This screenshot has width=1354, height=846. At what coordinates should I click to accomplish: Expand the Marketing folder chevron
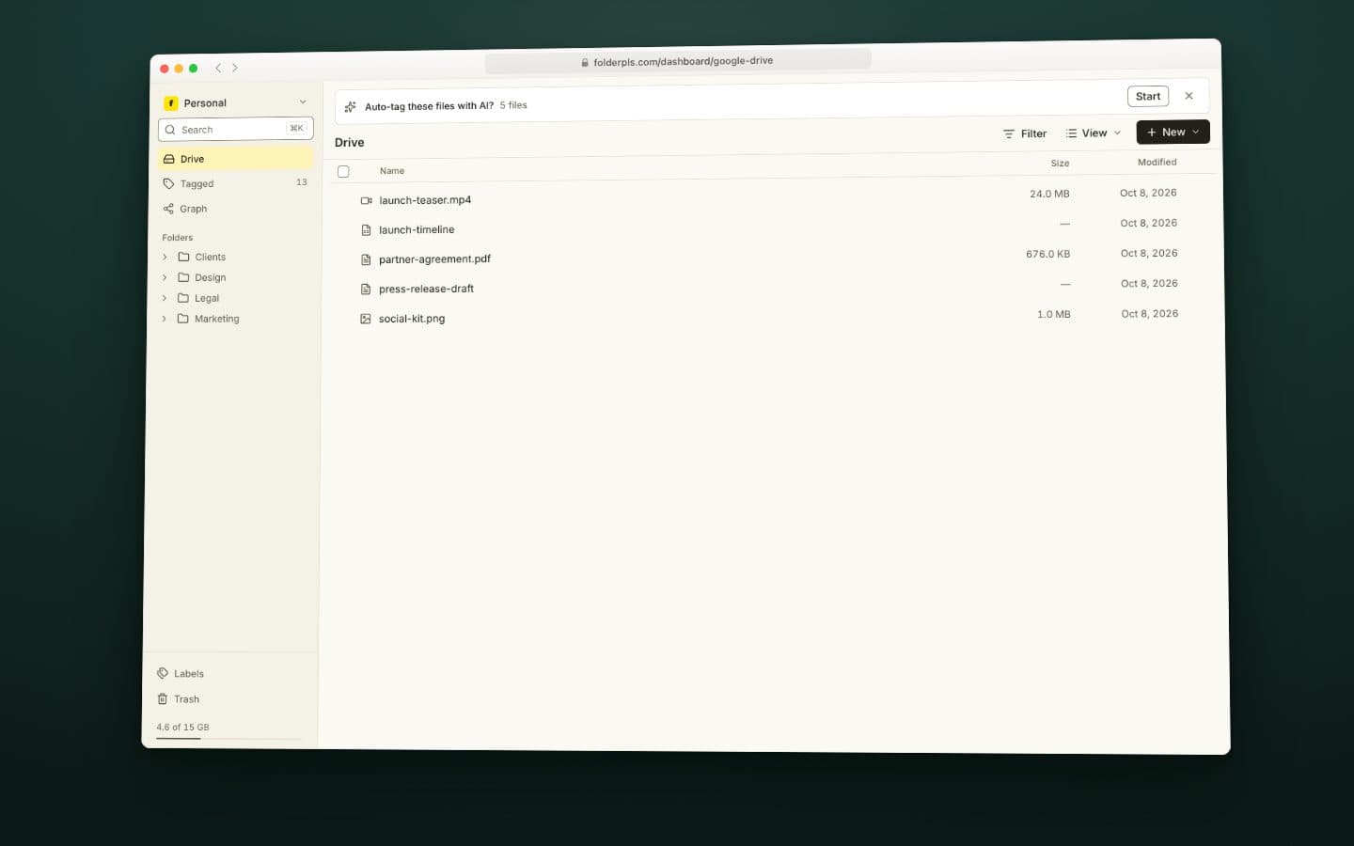[164, 319]
